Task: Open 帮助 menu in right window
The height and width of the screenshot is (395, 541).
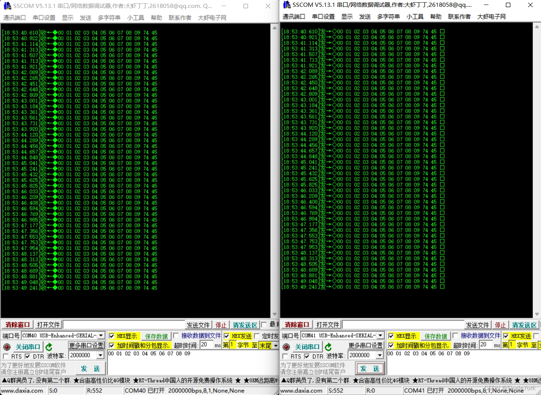Action: (436, 17)
